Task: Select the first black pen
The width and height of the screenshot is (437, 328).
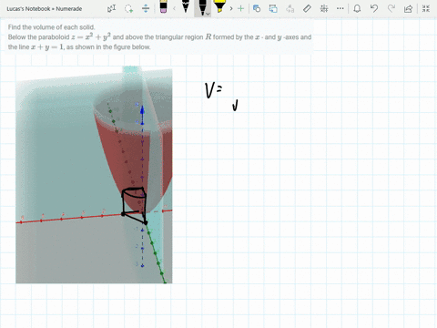Action: (186, 6)
